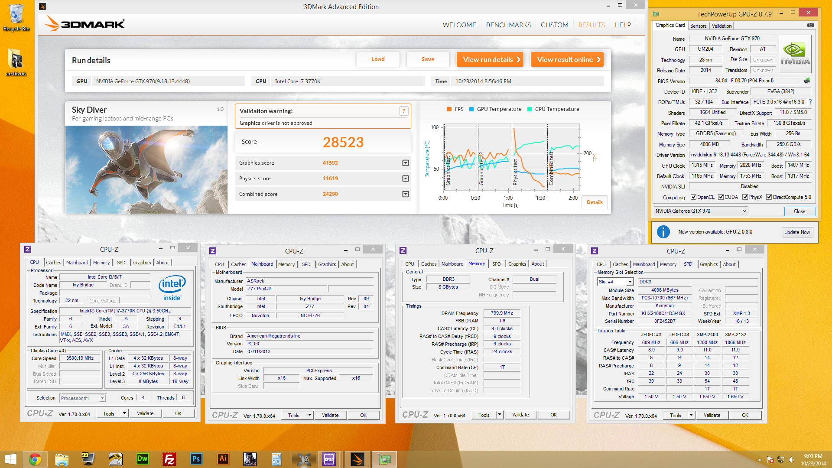Click the Save button in Run details
Screen dimensions: 832x468
(428, 59)
